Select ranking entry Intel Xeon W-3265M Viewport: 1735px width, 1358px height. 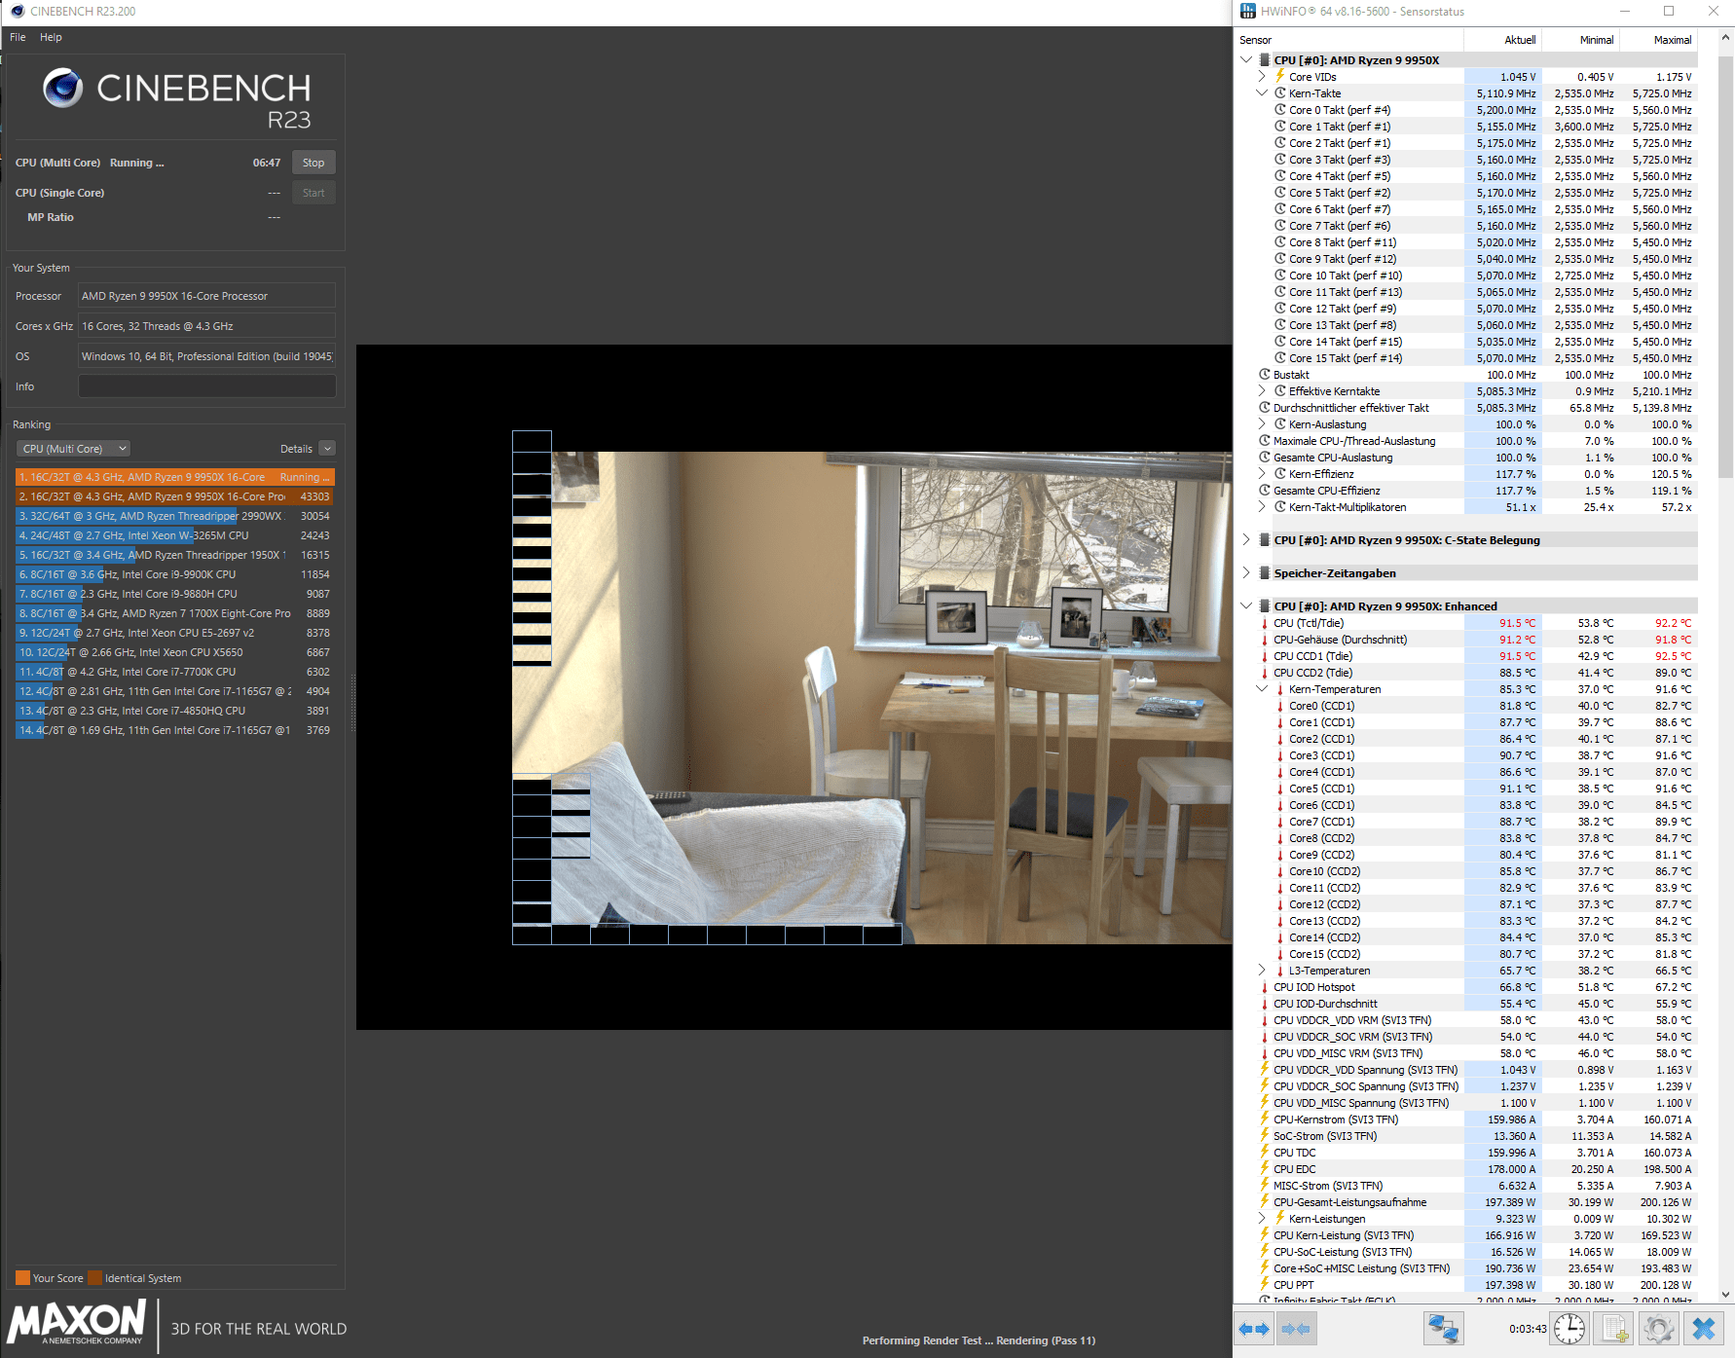(174, 535)
